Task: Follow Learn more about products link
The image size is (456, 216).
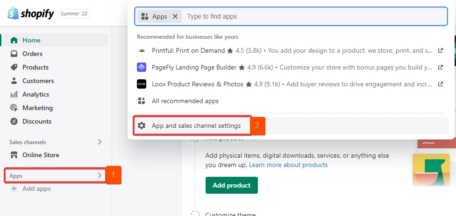Action: 288,165
